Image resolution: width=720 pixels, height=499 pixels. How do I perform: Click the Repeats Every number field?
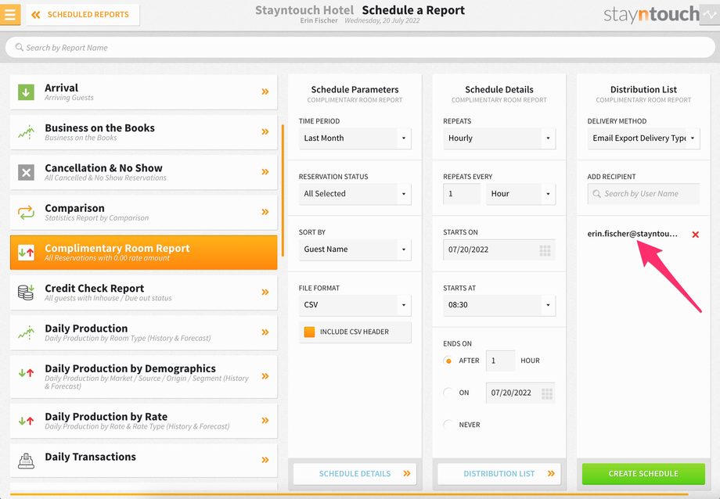462,194
